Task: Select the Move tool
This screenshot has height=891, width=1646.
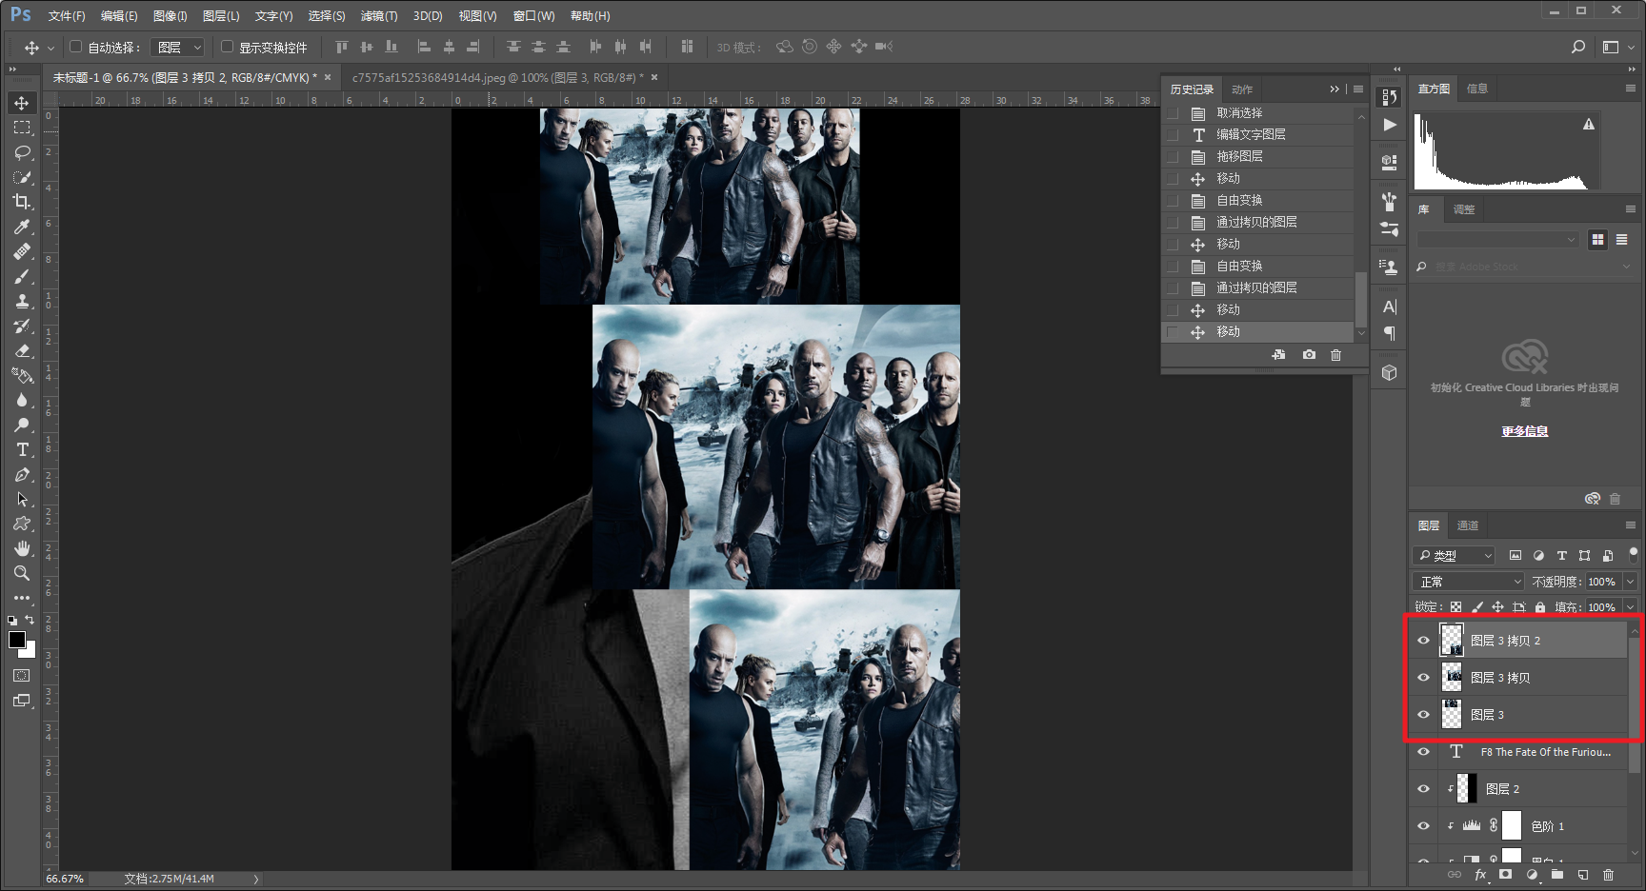Action: tap(22, 103)
